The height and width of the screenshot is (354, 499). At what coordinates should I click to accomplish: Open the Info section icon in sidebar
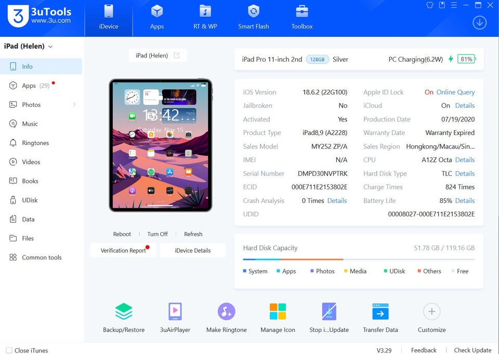tap(13, 66)
